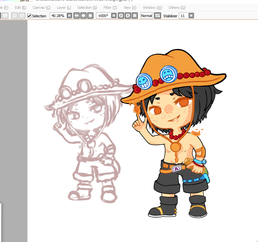Open the Canvas (C) menu

coord(41,8)
